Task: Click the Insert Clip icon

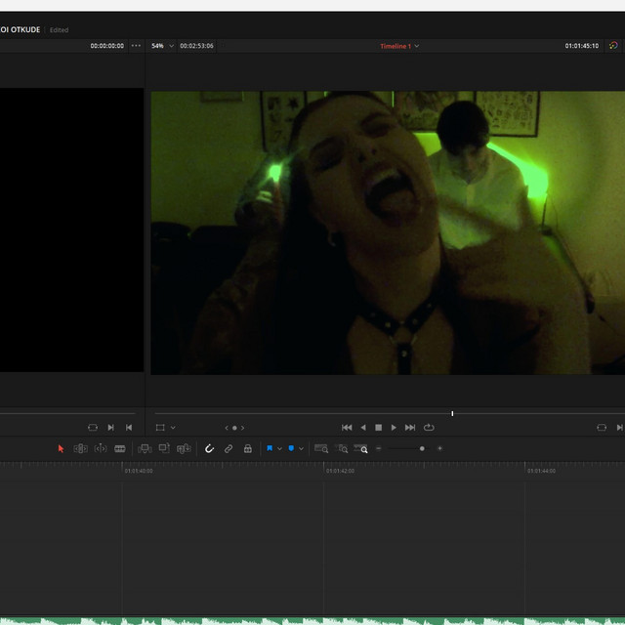Action: (145, 449)
